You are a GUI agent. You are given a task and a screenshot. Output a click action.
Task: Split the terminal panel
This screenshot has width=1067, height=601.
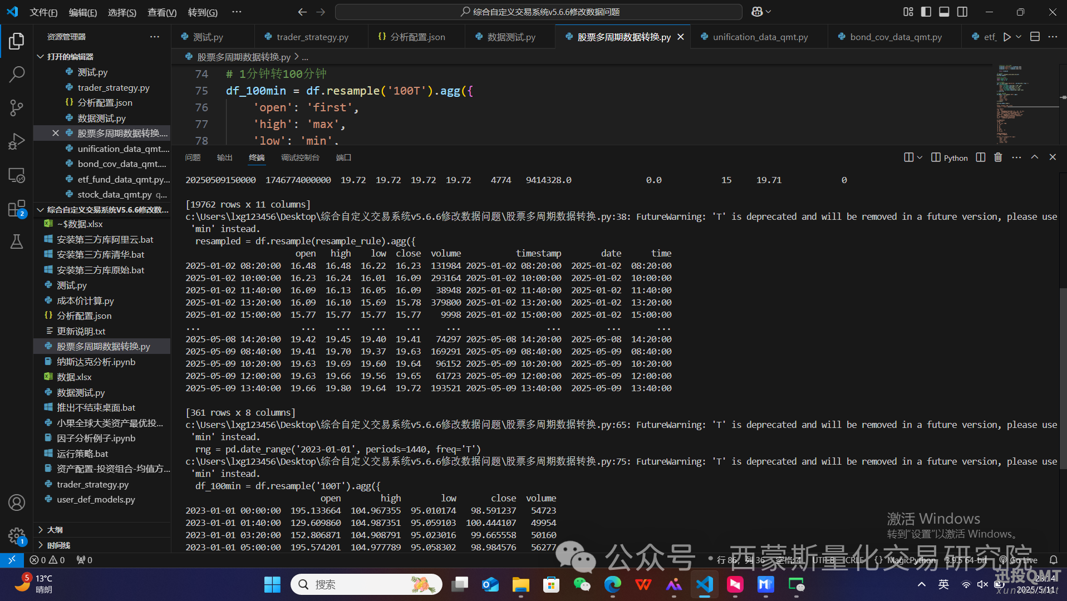pos(981,157)
